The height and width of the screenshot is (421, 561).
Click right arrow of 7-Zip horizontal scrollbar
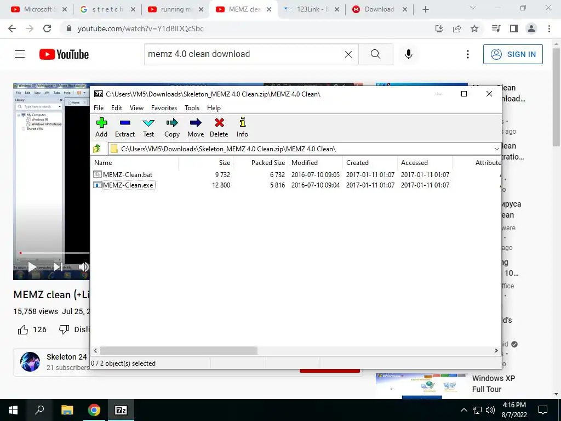[x=496, y=350]
